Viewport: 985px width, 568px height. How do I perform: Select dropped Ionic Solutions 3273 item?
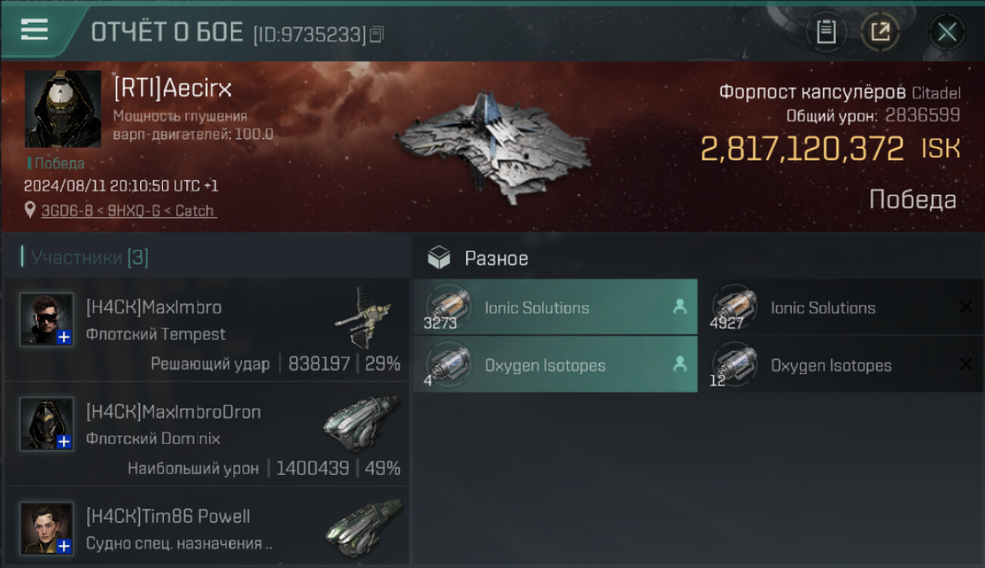click(x=555, y=307)
